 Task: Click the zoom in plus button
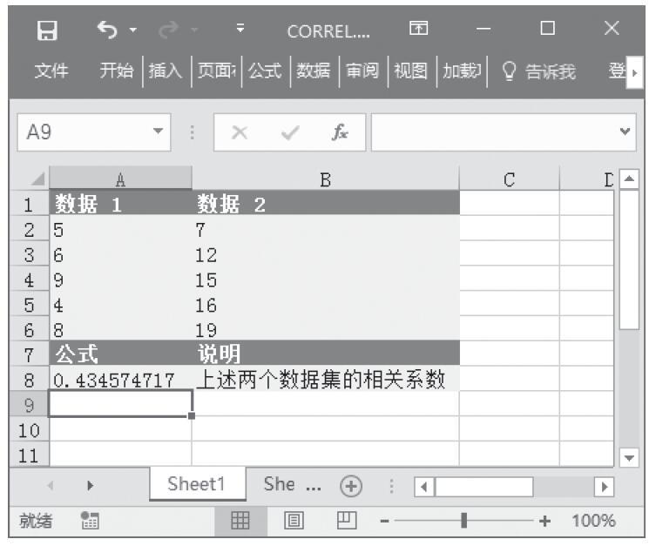(545, 521)
